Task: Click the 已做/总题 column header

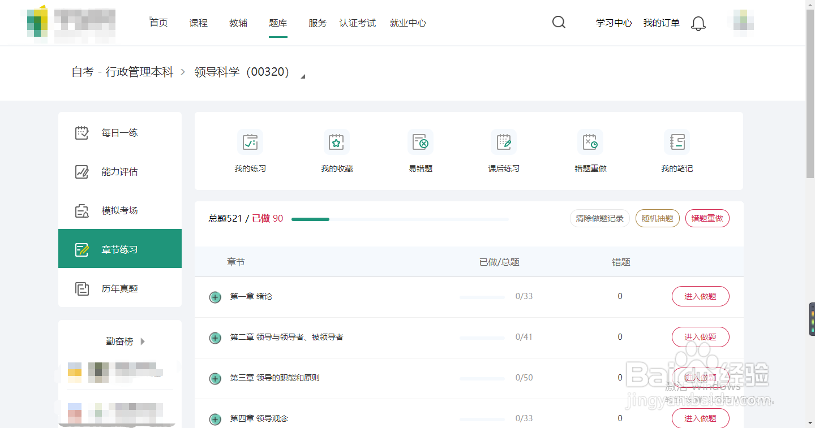Action: coord(499,262)
